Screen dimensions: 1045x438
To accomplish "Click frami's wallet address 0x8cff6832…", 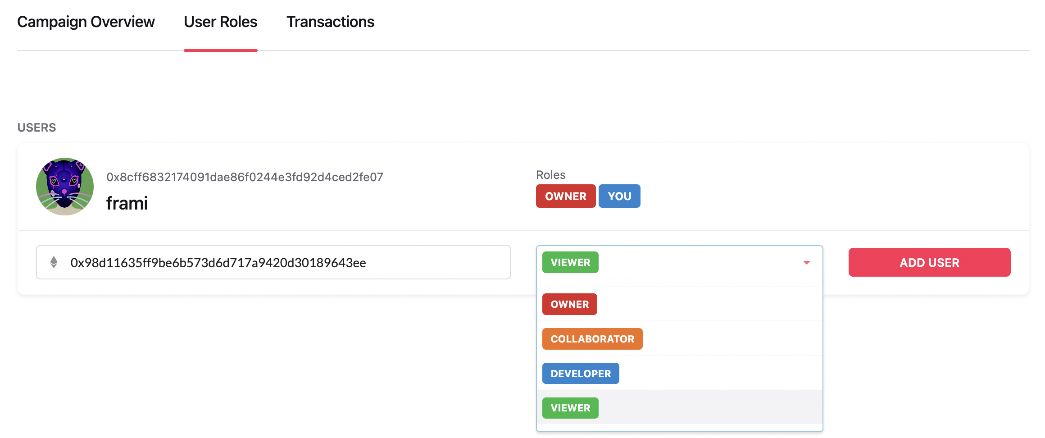I will (245, 177).
